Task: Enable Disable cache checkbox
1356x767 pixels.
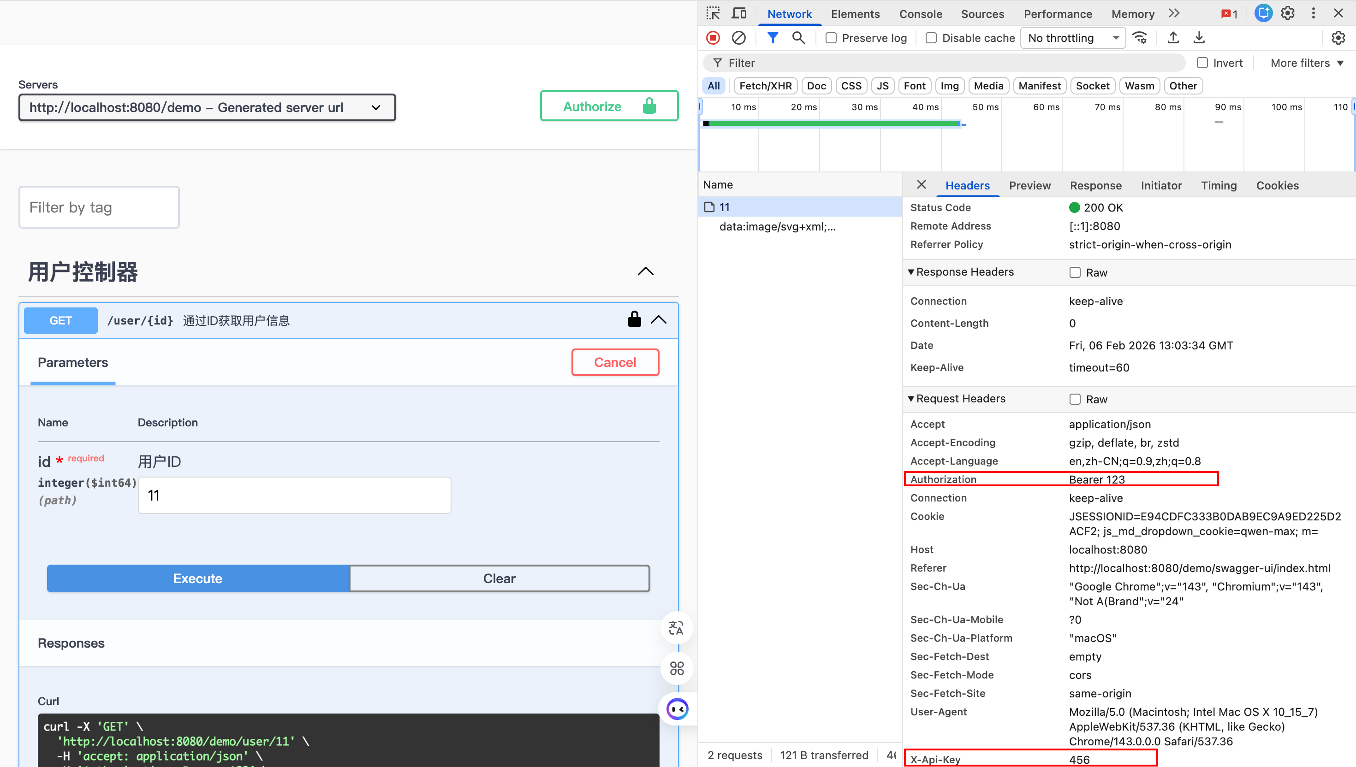Action: click(931, 38)
